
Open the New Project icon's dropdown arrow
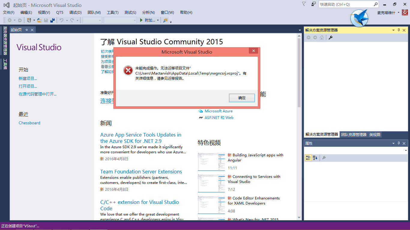34,20
